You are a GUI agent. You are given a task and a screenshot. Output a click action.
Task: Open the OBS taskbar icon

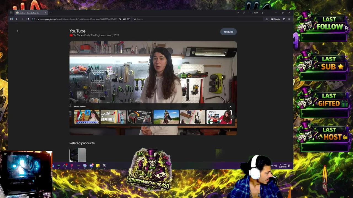(65, 166)
